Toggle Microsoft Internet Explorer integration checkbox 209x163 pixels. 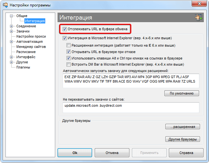[x=65, y=38]
